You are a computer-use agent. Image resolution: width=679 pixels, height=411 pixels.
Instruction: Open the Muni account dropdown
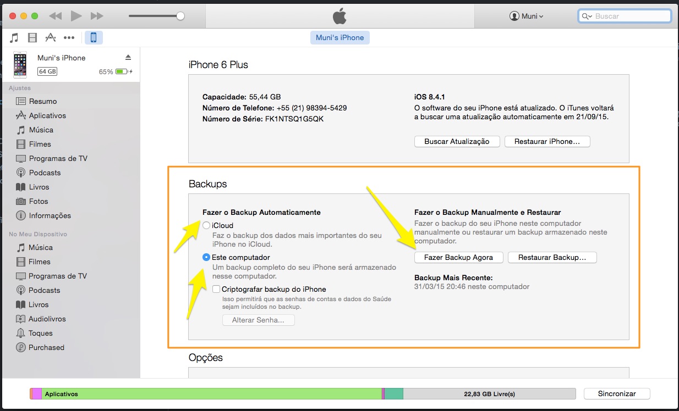pyautogui.click(x=527, y=16)
